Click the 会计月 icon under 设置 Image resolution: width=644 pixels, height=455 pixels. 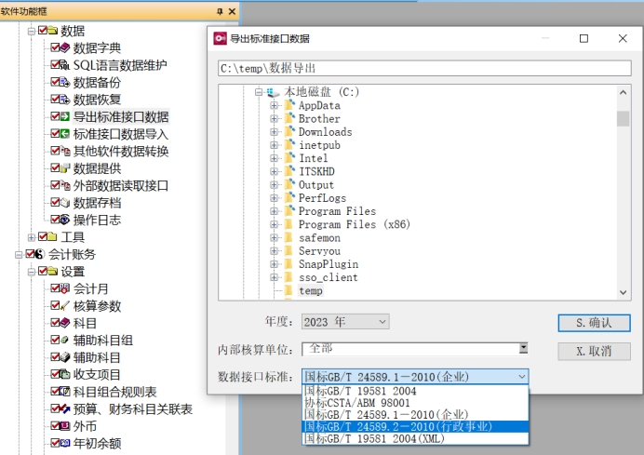tap(66, 288)
